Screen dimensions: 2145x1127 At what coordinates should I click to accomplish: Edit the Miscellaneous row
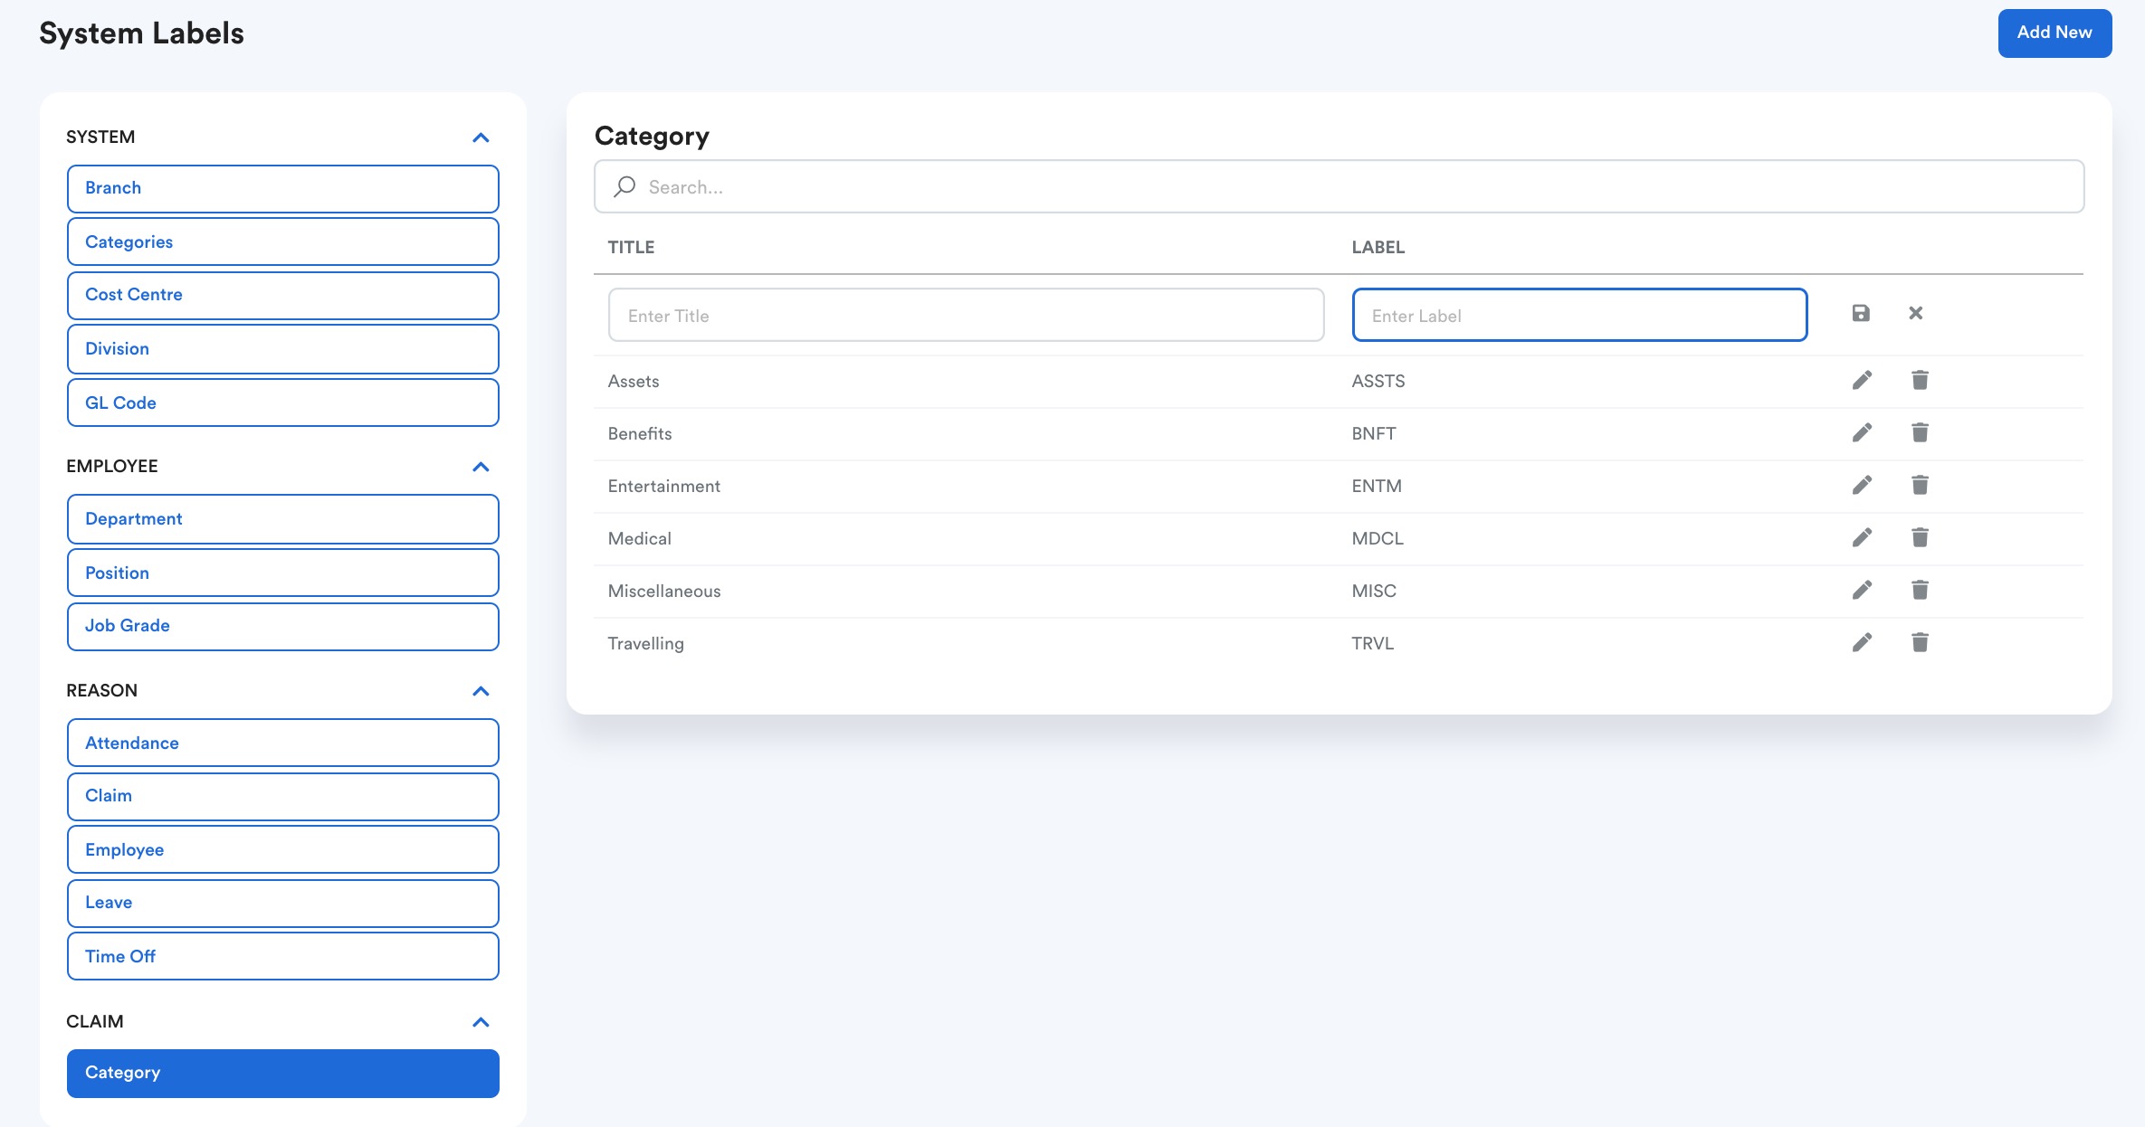point(1862,590)
